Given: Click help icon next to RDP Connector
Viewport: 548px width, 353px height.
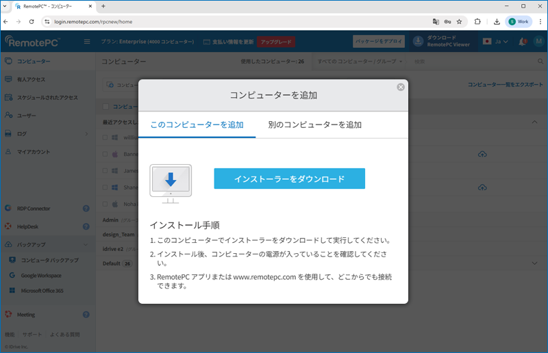Looking at the screenshot, I should 86,209.
